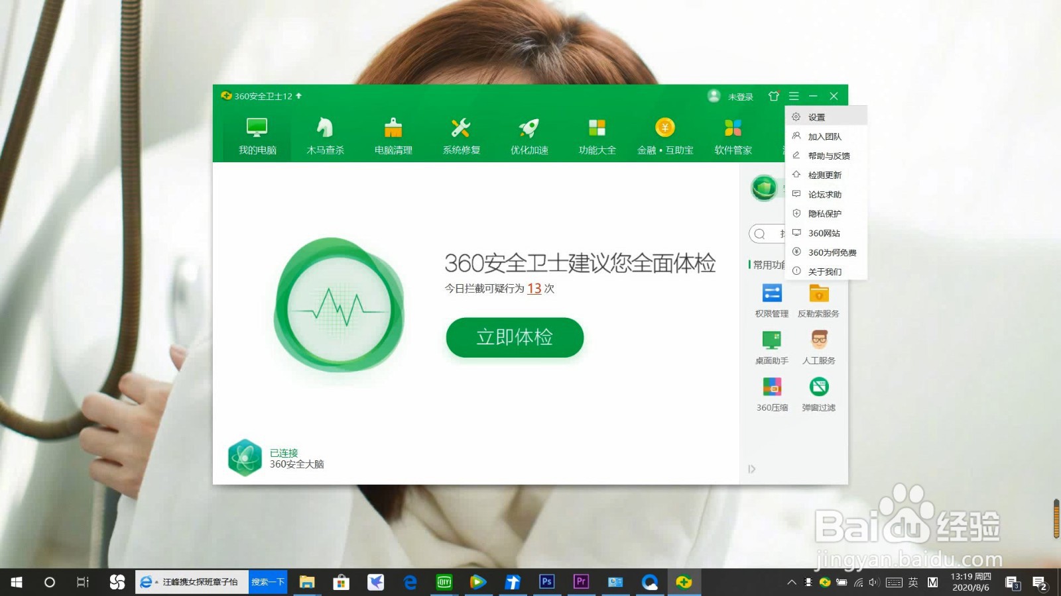Open 功能大全 feature list
Screen dimensions: 1061x596
(x=597, y=136)
